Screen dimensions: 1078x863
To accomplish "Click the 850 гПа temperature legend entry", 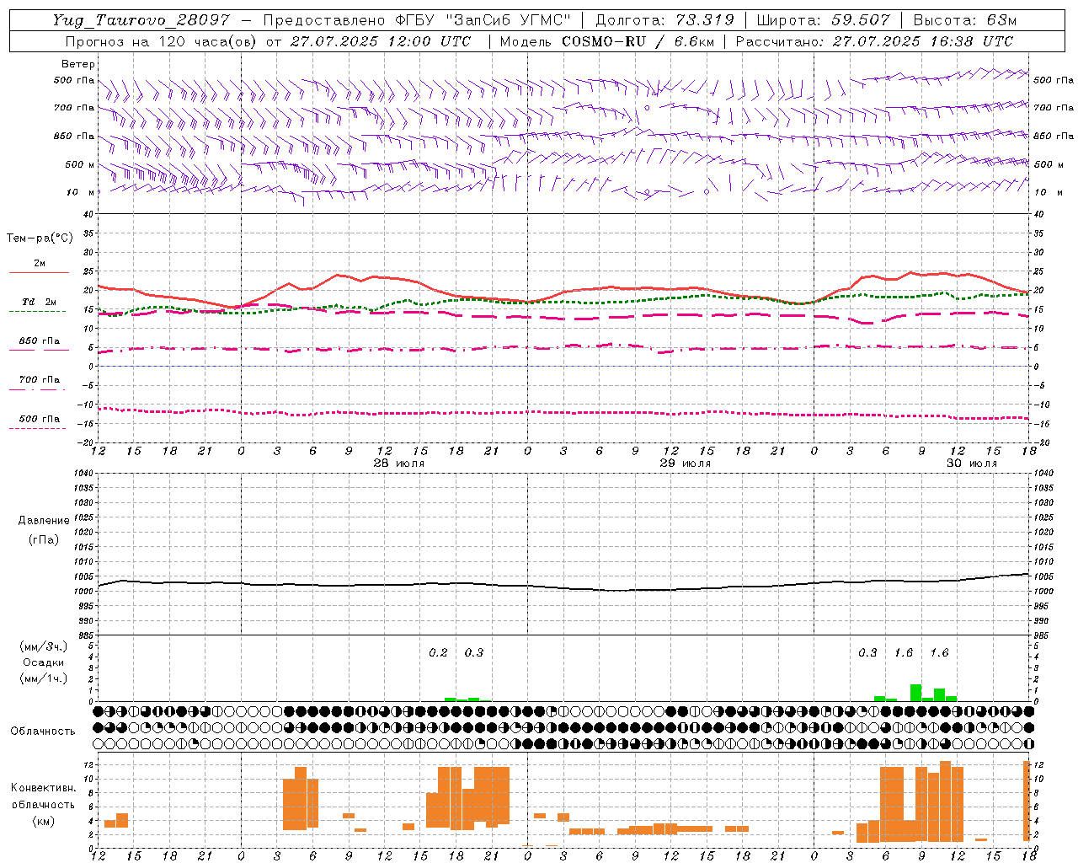I will pyautogui.click(x=40, y=341).
